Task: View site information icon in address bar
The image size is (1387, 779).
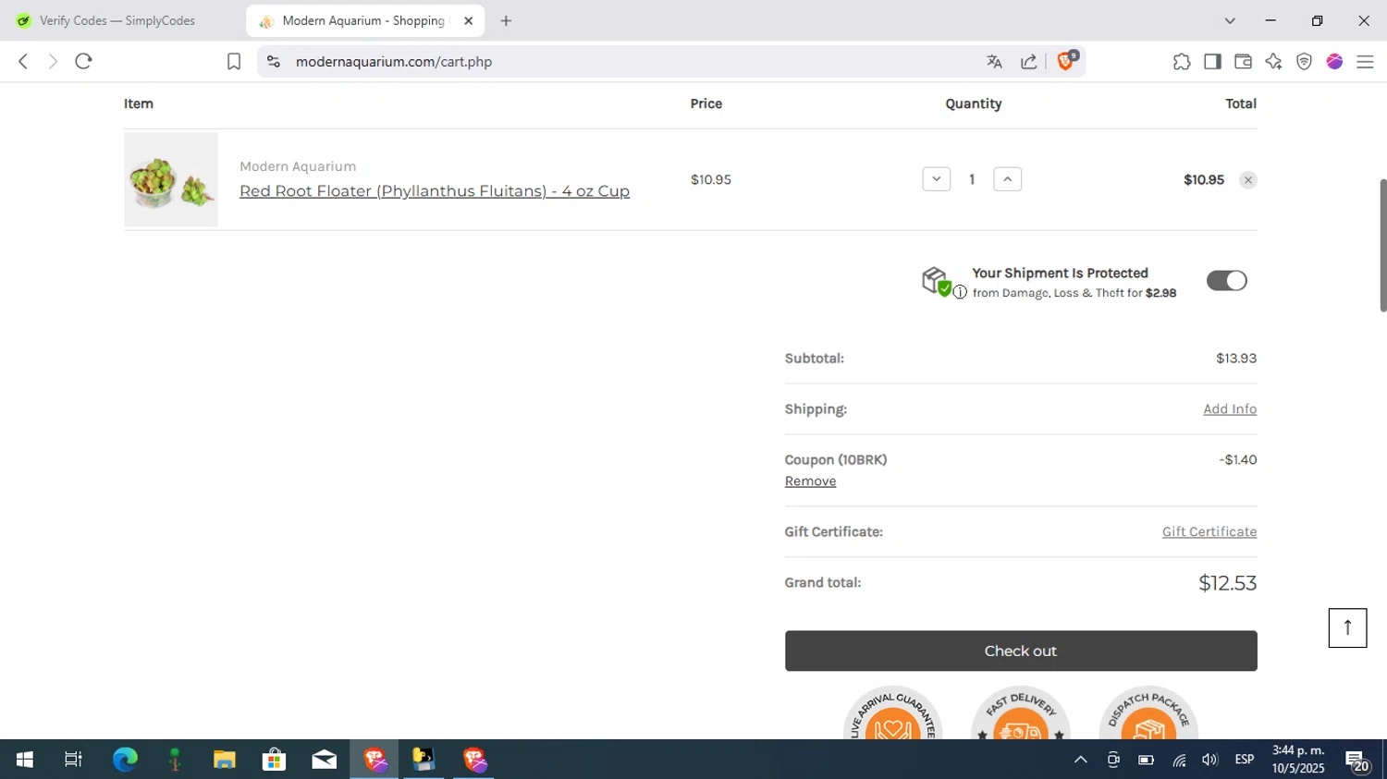Action: pos(273,61)
